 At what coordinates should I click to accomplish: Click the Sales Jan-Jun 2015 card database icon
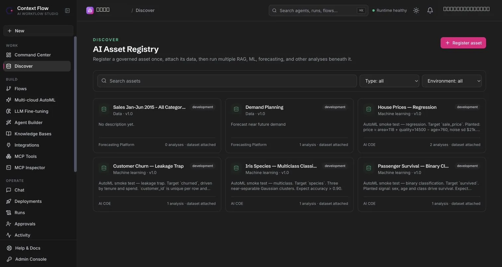(104, 109)
